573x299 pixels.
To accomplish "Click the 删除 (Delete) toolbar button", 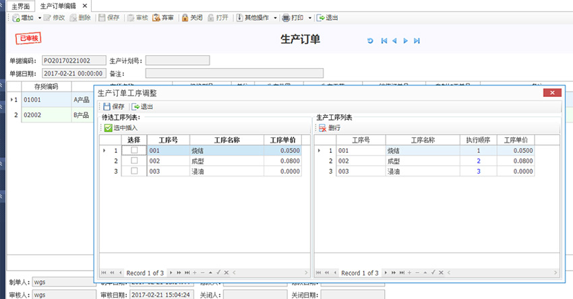I will tap(80, 18).
